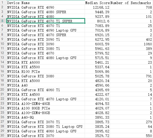Viewport: 153px width, 138px height.
Task: Select median score 3529.72
Action: pos(97,135)
